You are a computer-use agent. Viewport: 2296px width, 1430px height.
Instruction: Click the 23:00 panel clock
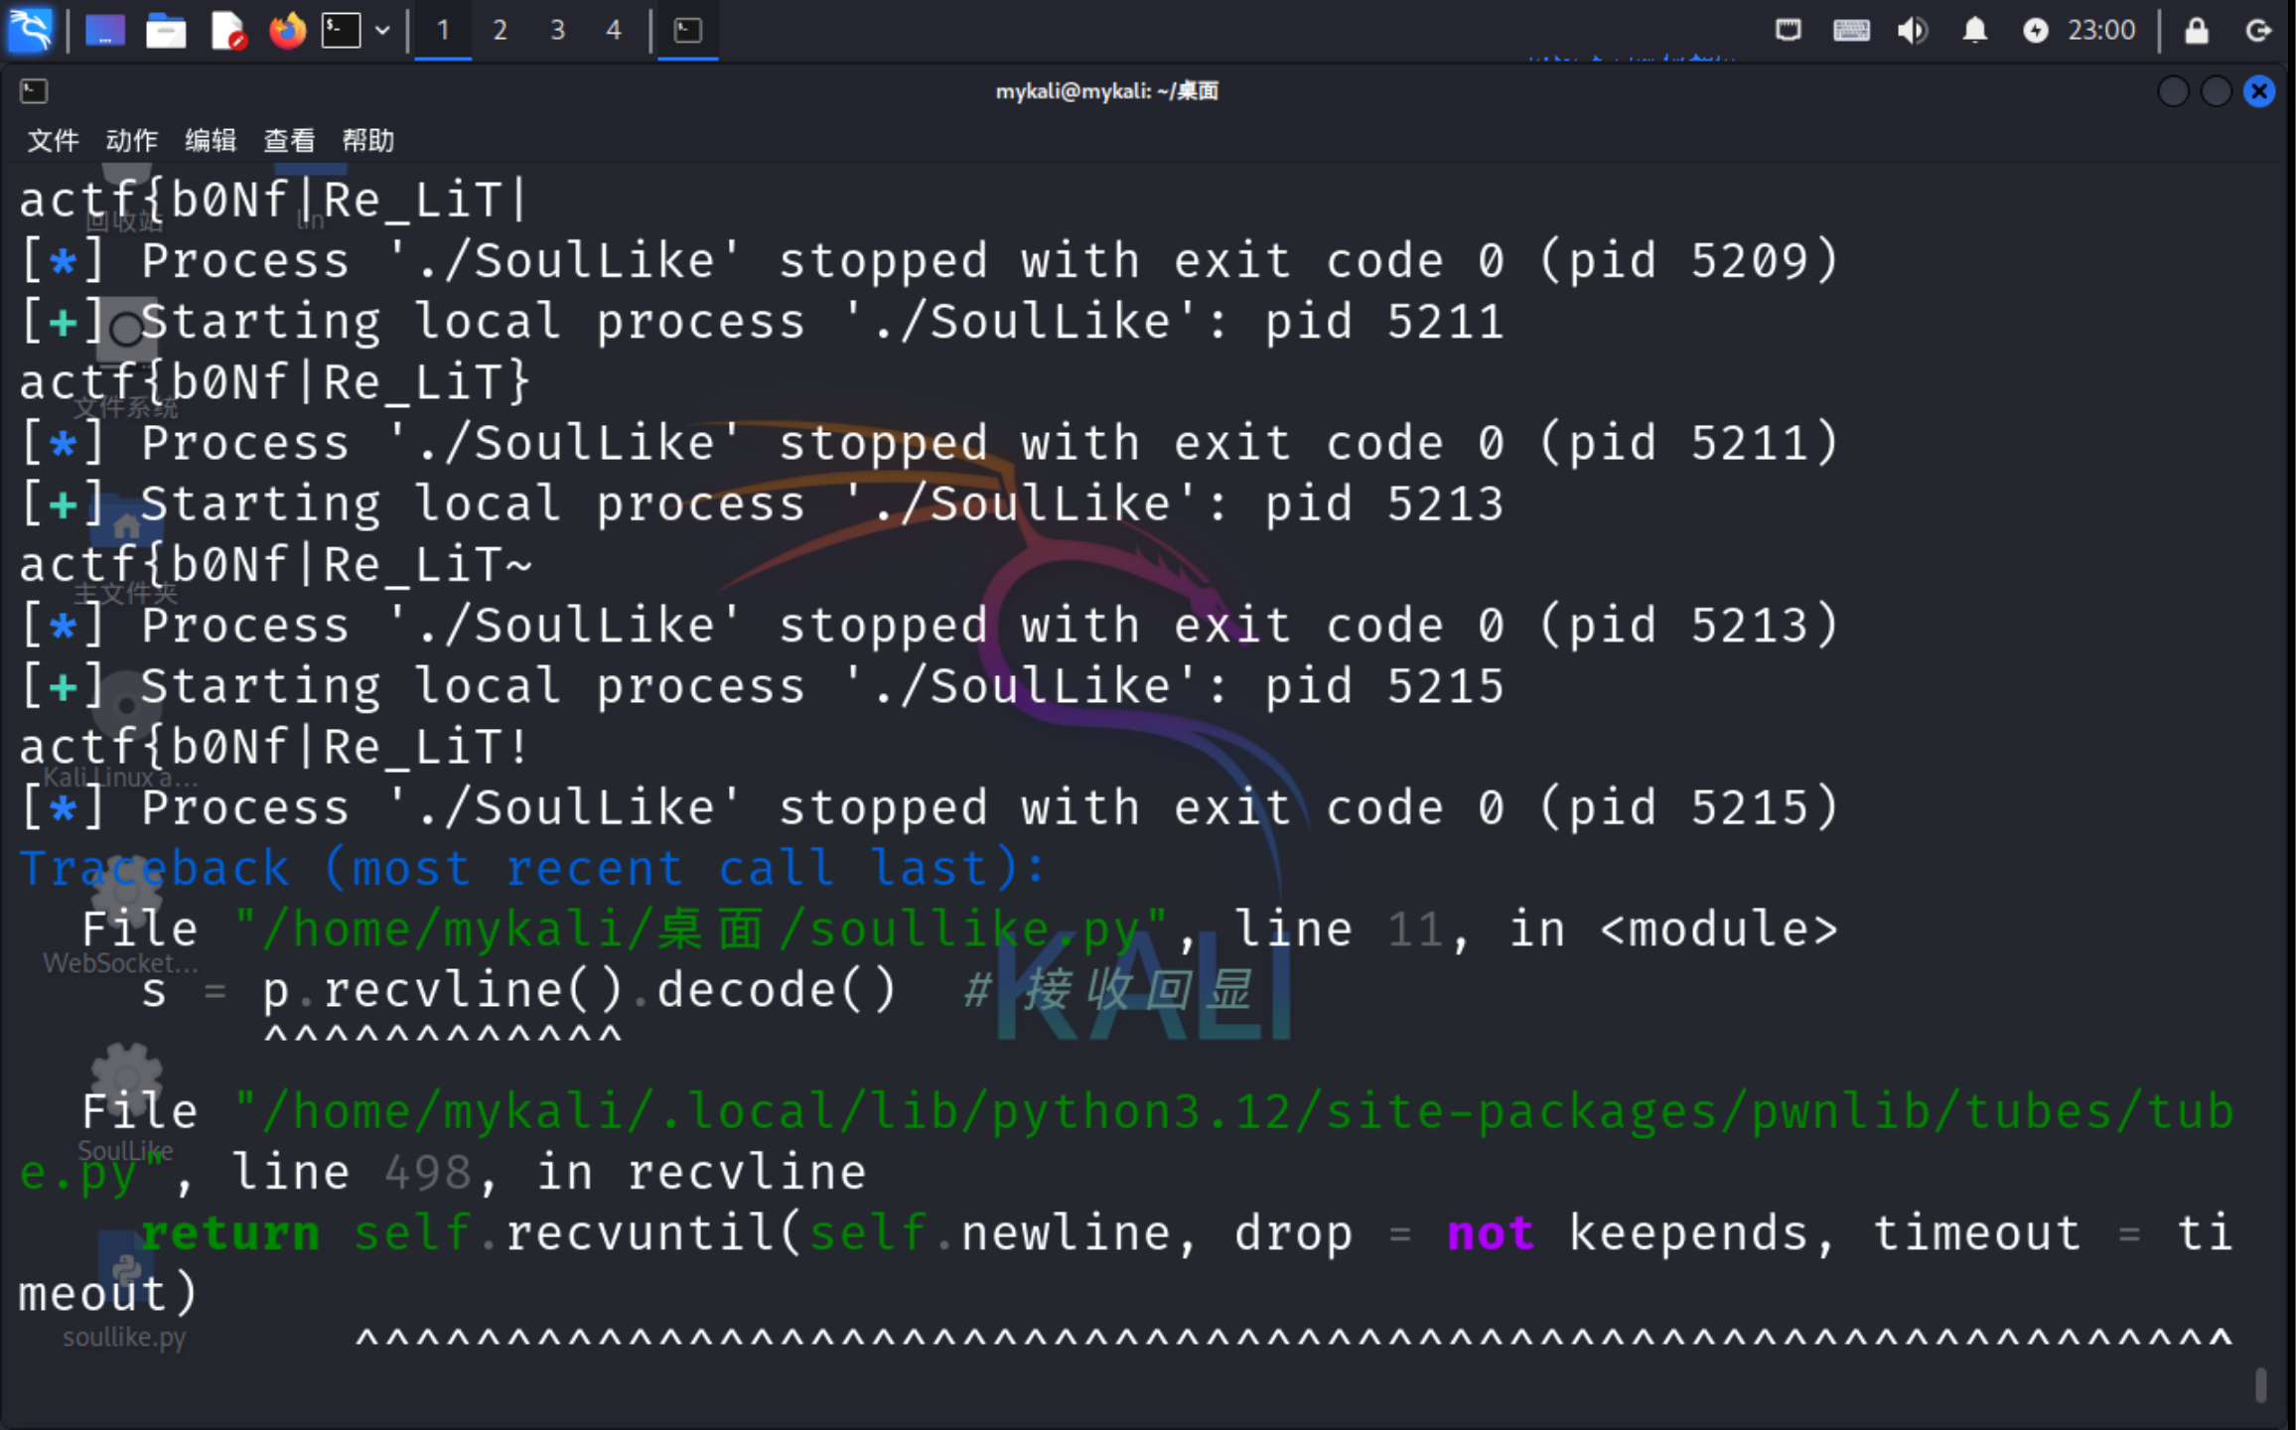pyautogui.click(x=2100, y=31)
